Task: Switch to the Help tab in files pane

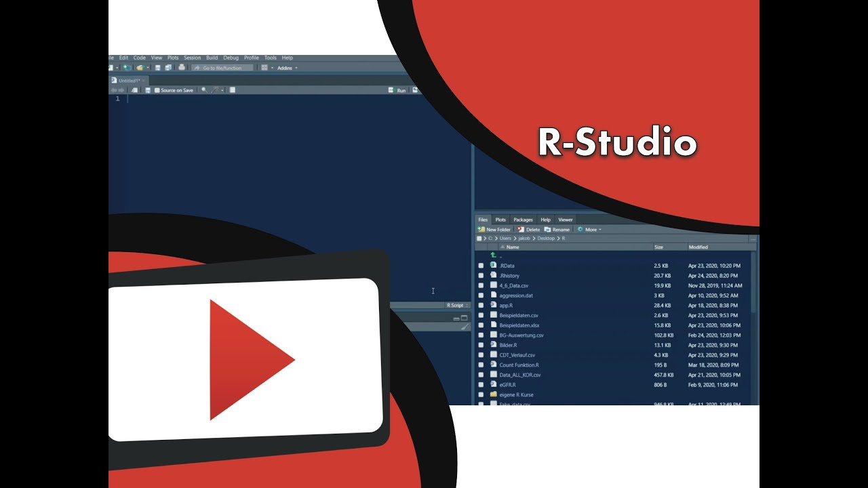Action: (545, 220)
